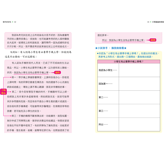Screen dimensions: 165x159
Task: Click the pink 結語 label tag
Action: pos(153,40)
